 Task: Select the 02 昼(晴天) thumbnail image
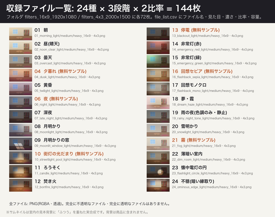pyautogui.click(x=20, y=48)
